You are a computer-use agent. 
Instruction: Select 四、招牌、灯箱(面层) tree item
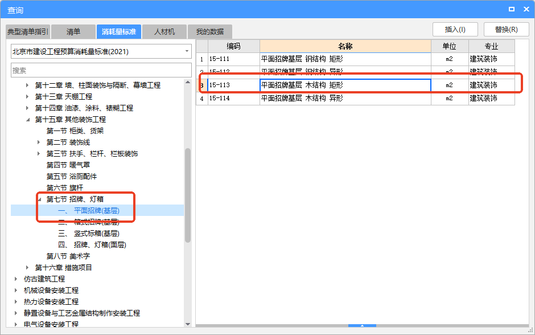pos(92,245)
